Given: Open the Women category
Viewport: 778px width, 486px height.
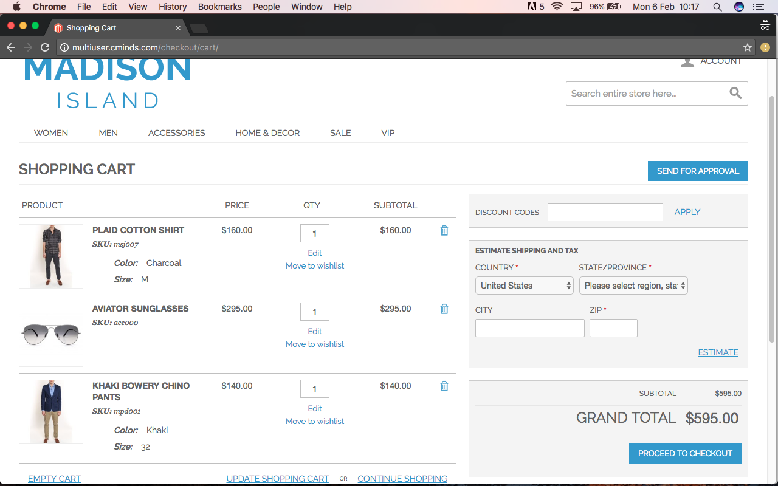Looking at the screenshot, I should tap(51, 133).
